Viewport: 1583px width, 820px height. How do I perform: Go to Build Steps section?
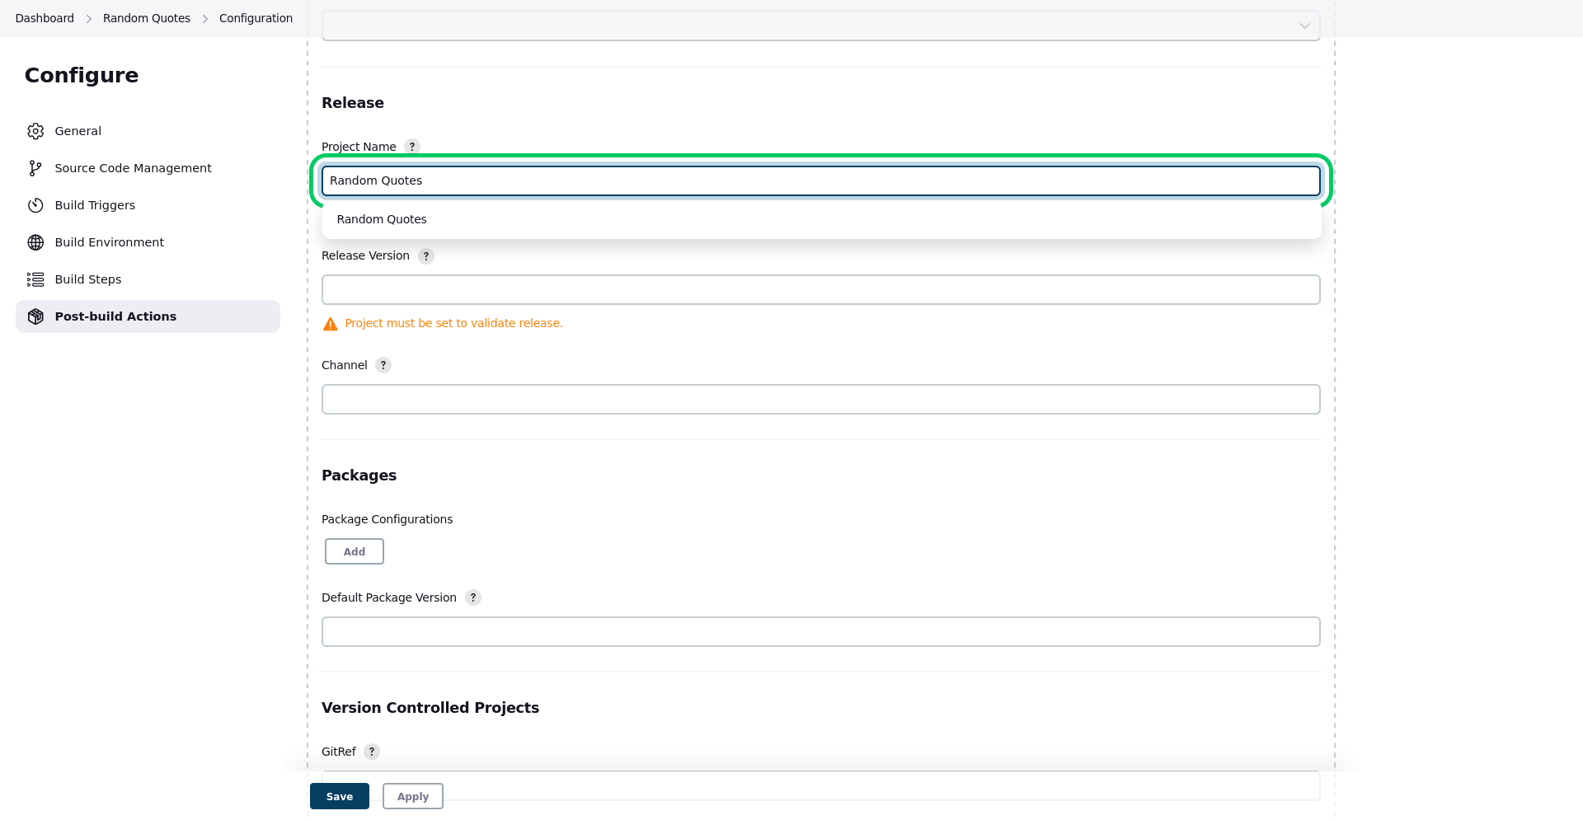148,279
